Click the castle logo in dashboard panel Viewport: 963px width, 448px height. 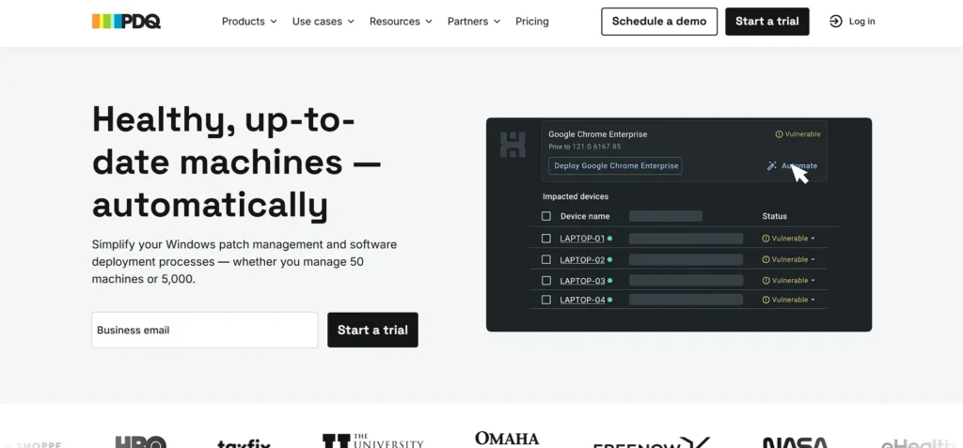point(513,144)
